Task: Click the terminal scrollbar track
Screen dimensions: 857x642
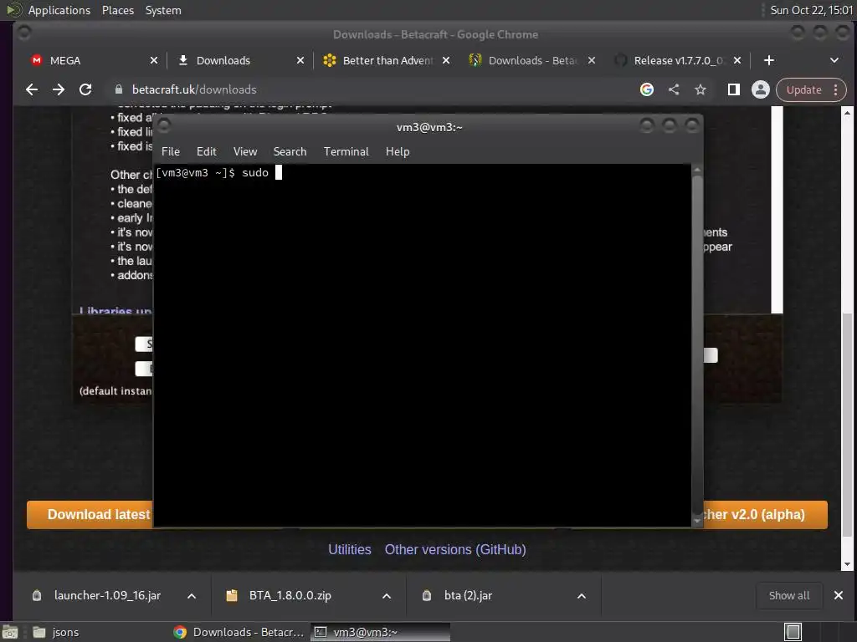Action: point(697,345)
